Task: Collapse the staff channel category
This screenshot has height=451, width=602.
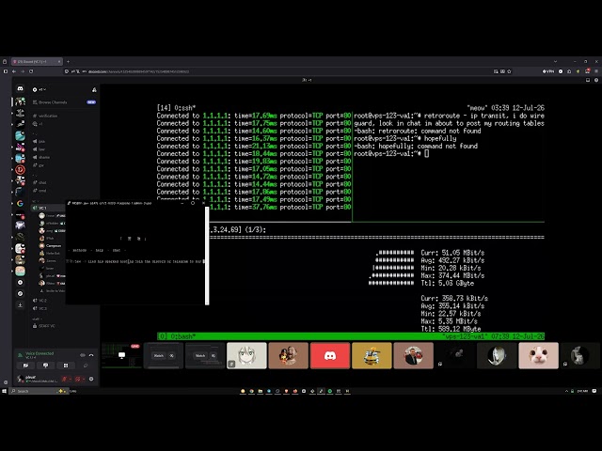Action: pos(37,319)
